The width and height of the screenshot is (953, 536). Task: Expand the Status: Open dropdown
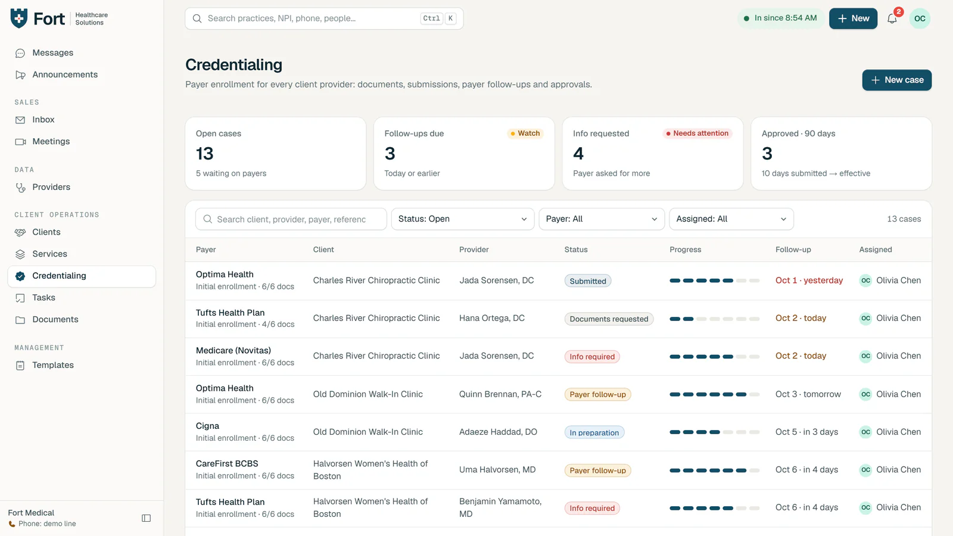(462, 219)
